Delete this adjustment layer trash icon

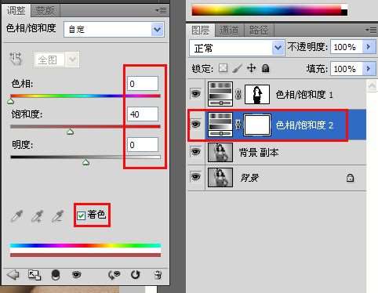[158, 275]
